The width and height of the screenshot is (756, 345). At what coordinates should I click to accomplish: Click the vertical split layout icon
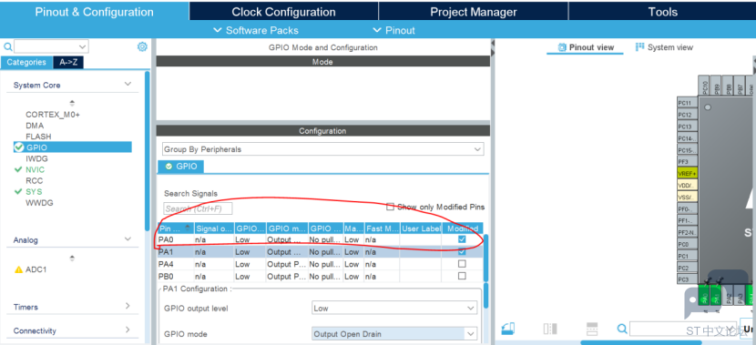pos(550,329)
